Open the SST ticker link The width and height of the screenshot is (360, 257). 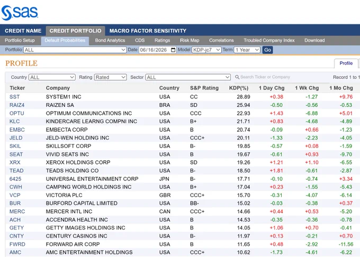click(14, 97)
